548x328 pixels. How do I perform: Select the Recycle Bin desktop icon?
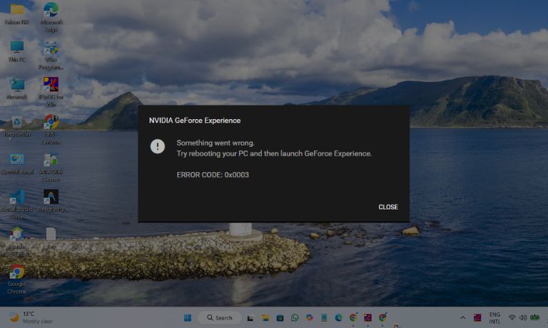[17, 126]
